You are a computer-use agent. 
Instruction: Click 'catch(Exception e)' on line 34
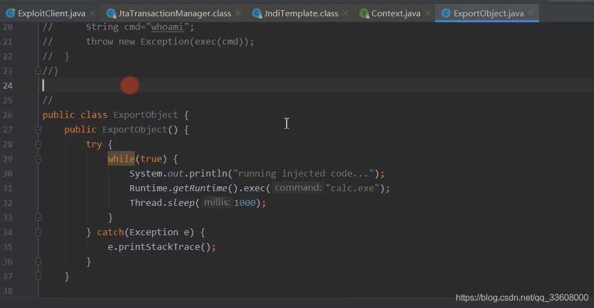(145, 232)
